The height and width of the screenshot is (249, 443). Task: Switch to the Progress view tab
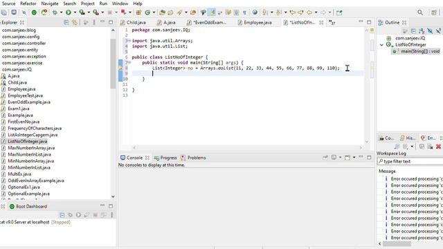(x=165, y=158)
